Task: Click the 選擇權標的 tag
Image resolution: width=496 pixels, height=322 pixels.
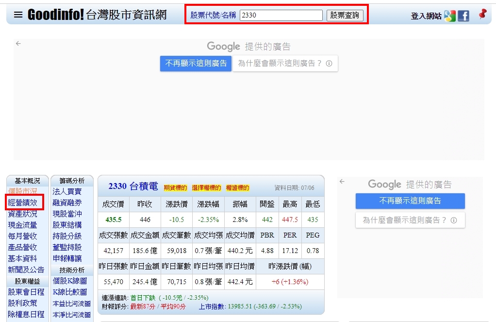Action: (207, 188)
